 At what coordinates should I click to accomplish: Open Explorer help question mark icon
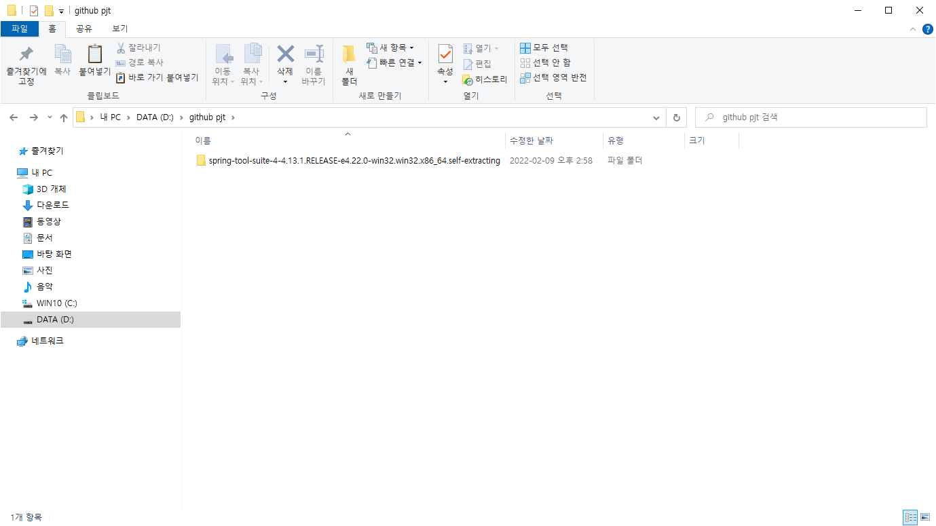928,29
